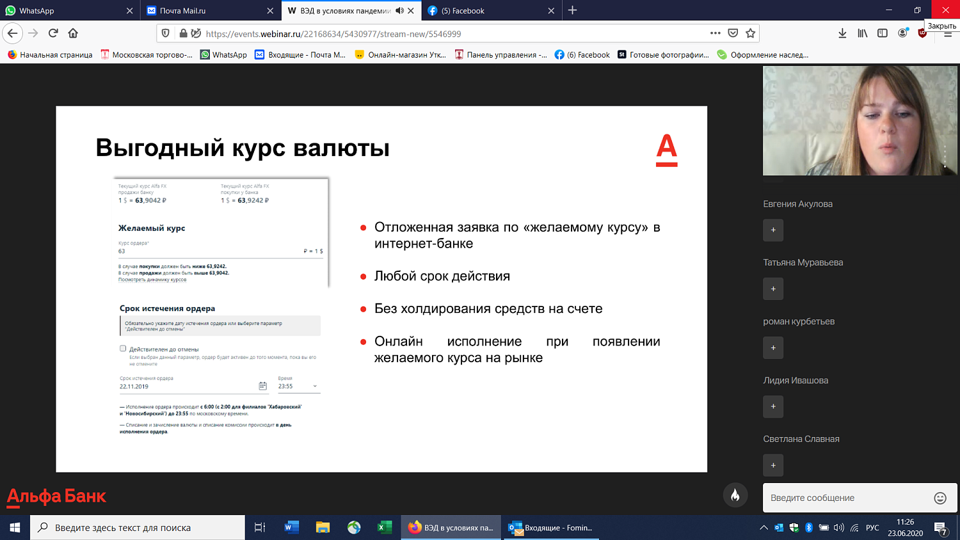Open the Готовые фотографии bookmark
Viewport: 960px width, 540px height.
pos(663,54)
